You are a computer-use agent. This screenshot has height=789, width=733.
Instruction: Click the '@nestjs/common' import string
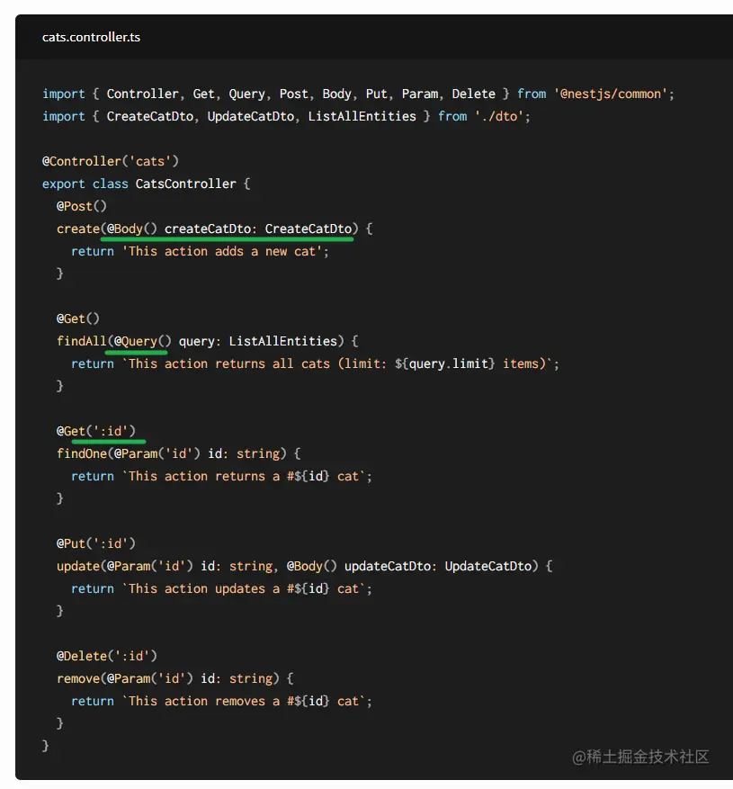click(611, 94)
